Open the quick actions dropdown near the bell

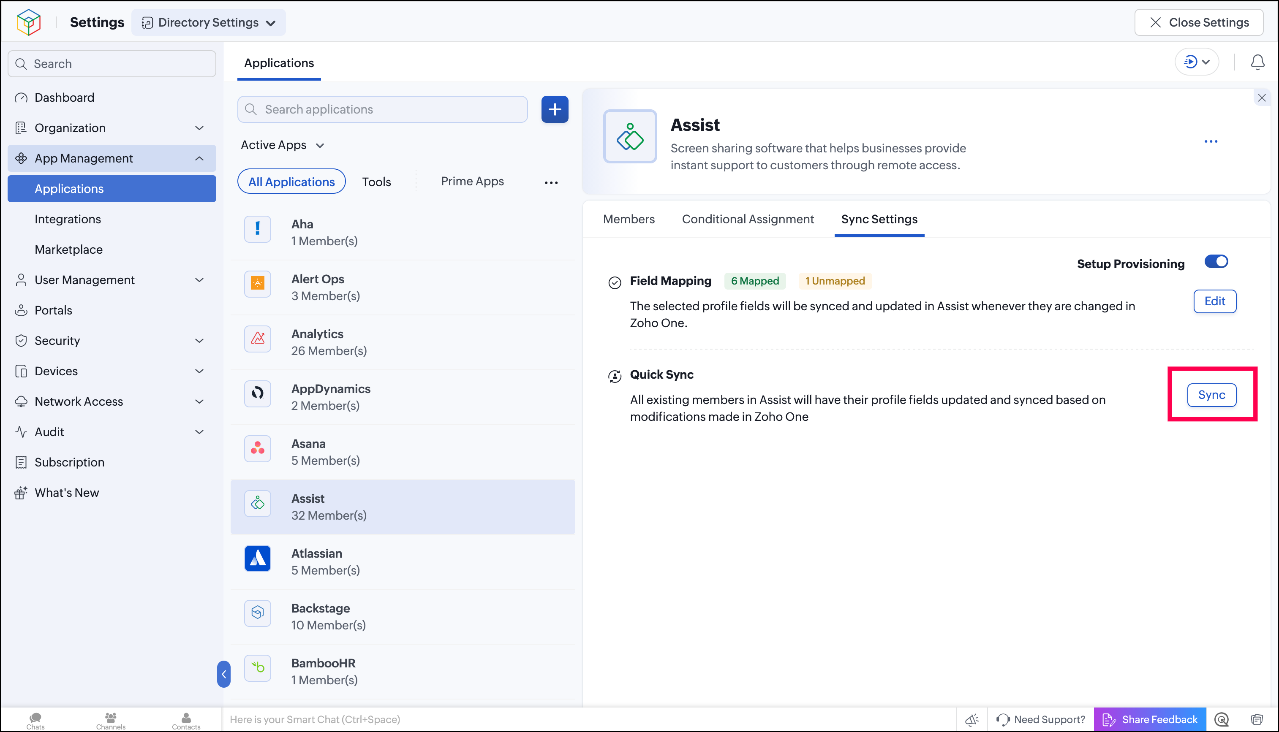[1197, 62]
